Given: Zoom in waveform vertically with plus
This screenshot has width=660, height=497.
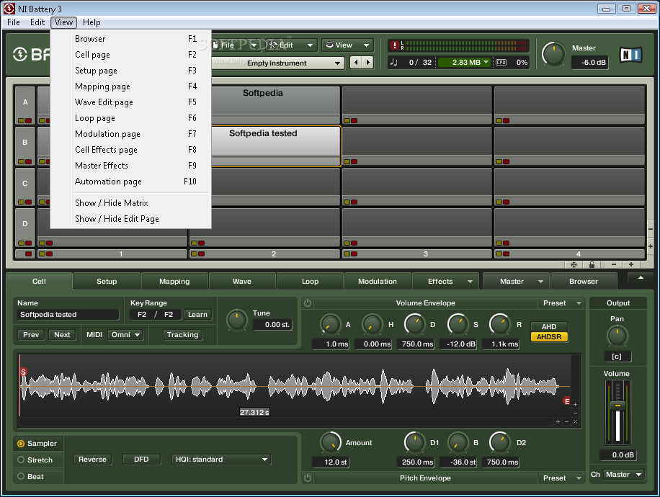Looking at the screenshot, I should pos(576,404).
